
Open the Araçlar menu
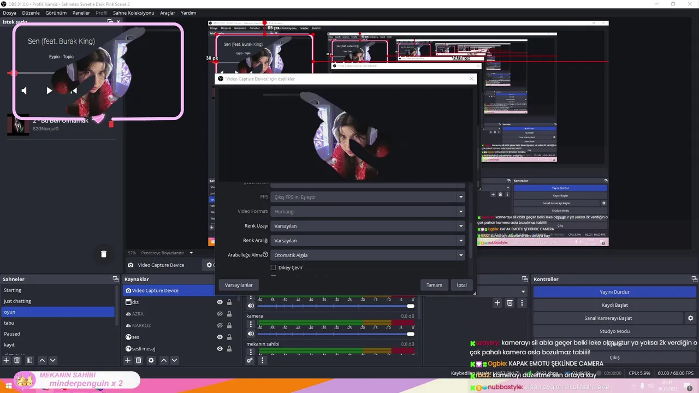(168, 13)
